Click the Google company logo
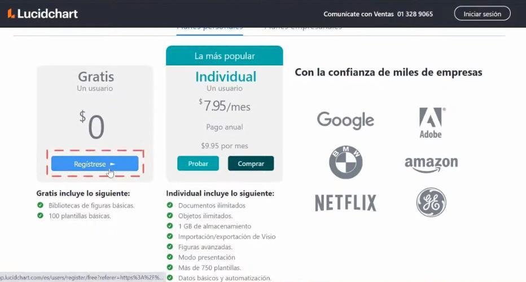The height and width of the screenshot is (282, 526). [x=345, y=120]
